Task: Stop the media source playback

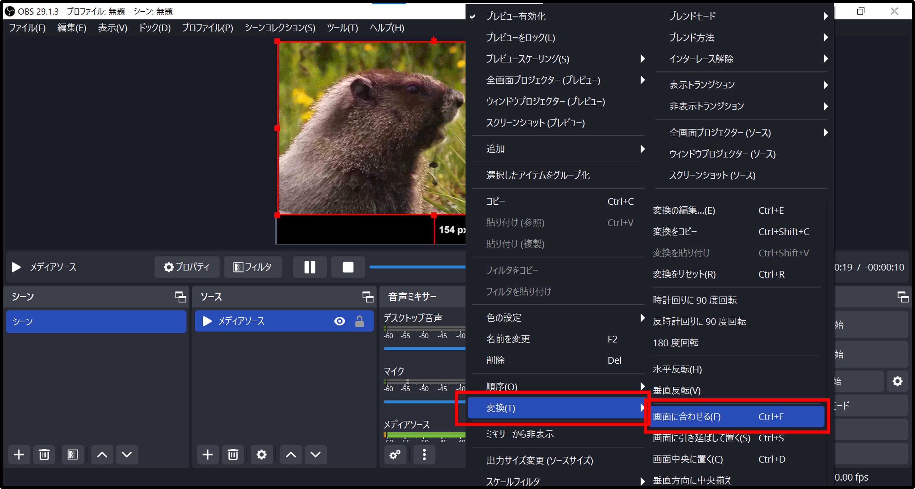Action: 348,267
